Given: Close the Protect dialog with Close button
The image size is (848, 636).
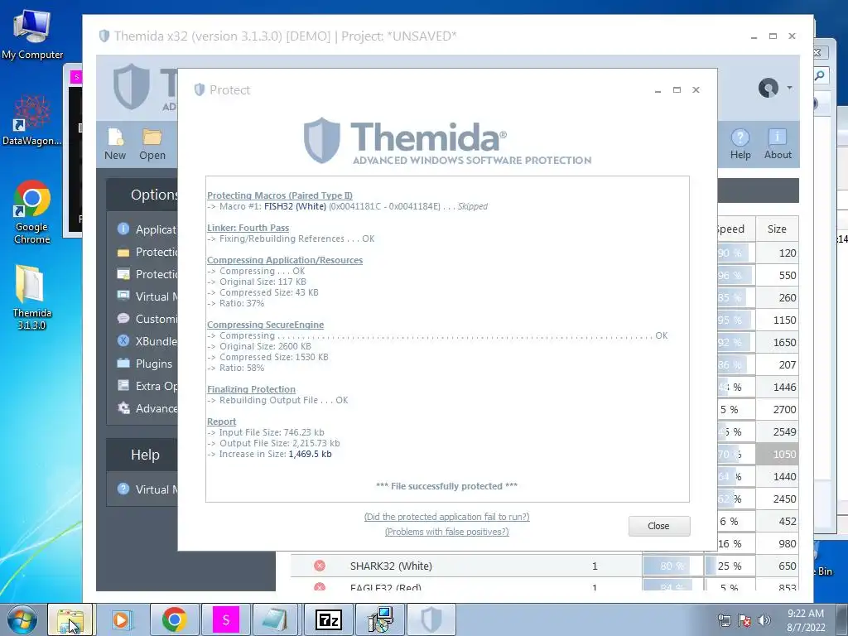Looking at the screenshot, I should tap(658, 526).
